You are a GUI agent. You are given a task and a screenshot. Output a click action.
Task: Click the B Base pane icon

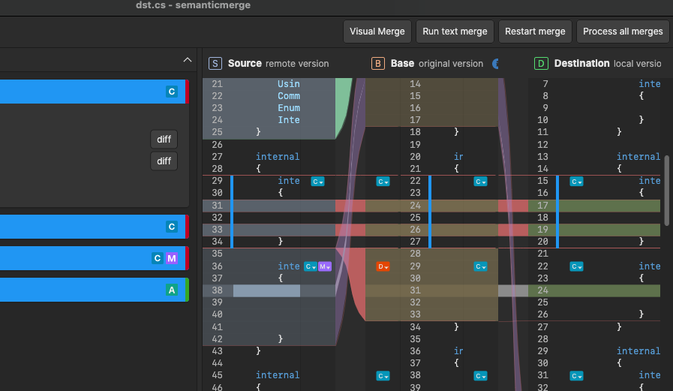pos(377,64)
